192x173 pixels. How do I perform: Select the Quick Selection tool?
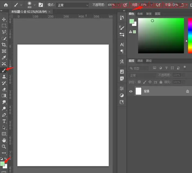pyautogui.click(x=4, y=39)
